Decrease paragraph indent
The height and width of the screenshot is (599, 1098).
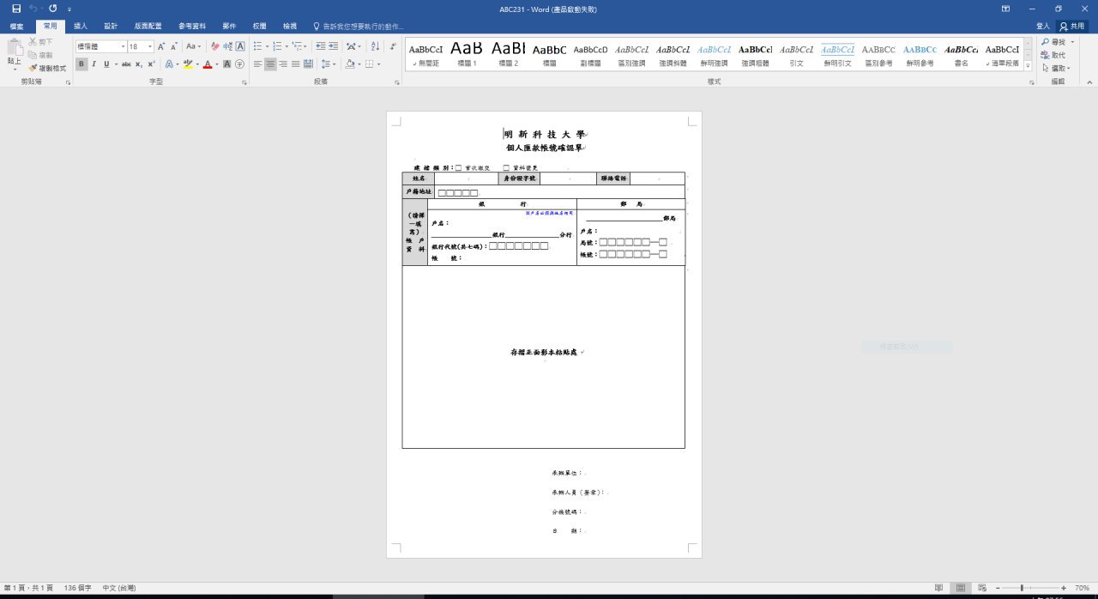click(x=320, y=46)
